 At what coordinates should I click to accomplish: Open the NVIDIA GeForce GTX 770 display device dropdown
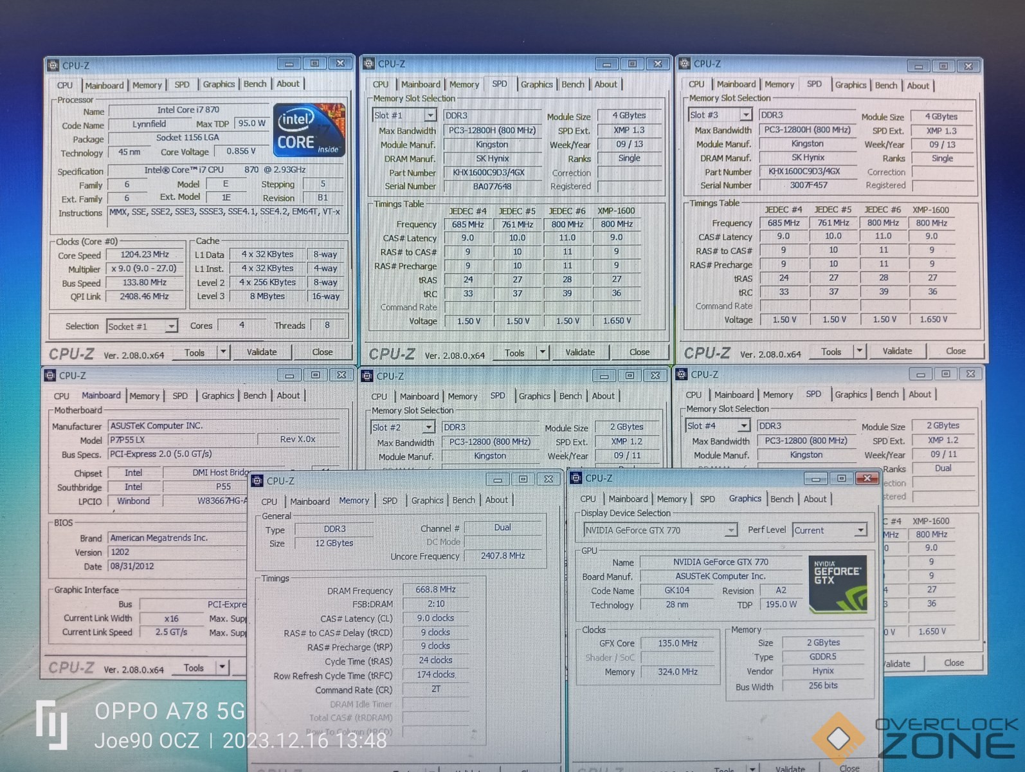731,530
